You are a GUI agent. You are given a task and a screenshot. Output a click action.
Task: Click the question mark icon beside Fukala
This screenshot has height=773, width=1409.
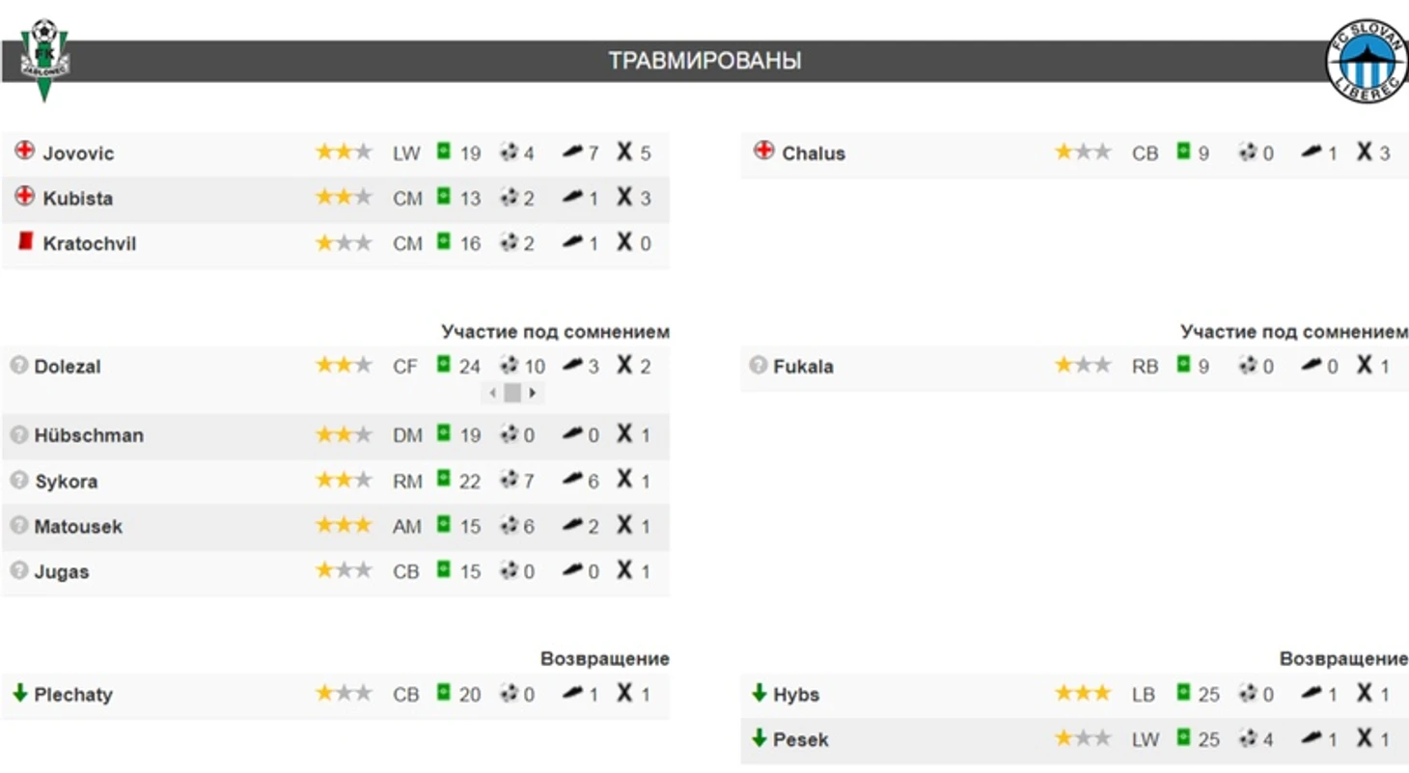point(758,365)
